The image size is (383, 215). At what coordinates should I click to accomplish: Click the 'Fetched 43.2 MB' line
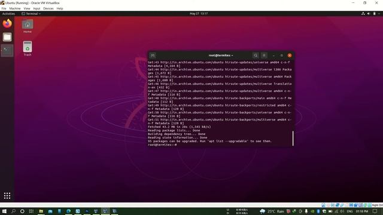click(179, 127)
